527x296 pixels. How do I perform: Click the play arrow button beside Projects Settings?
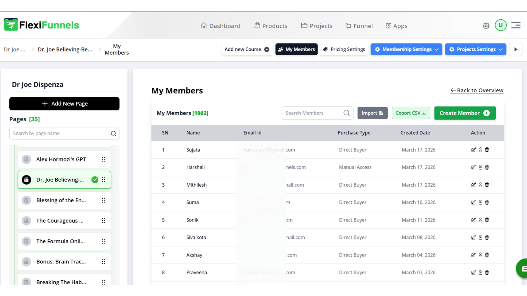515,49
